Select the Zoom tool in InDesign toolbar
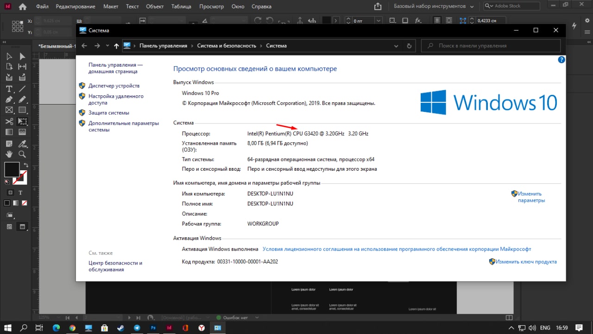 coord(22,154)
